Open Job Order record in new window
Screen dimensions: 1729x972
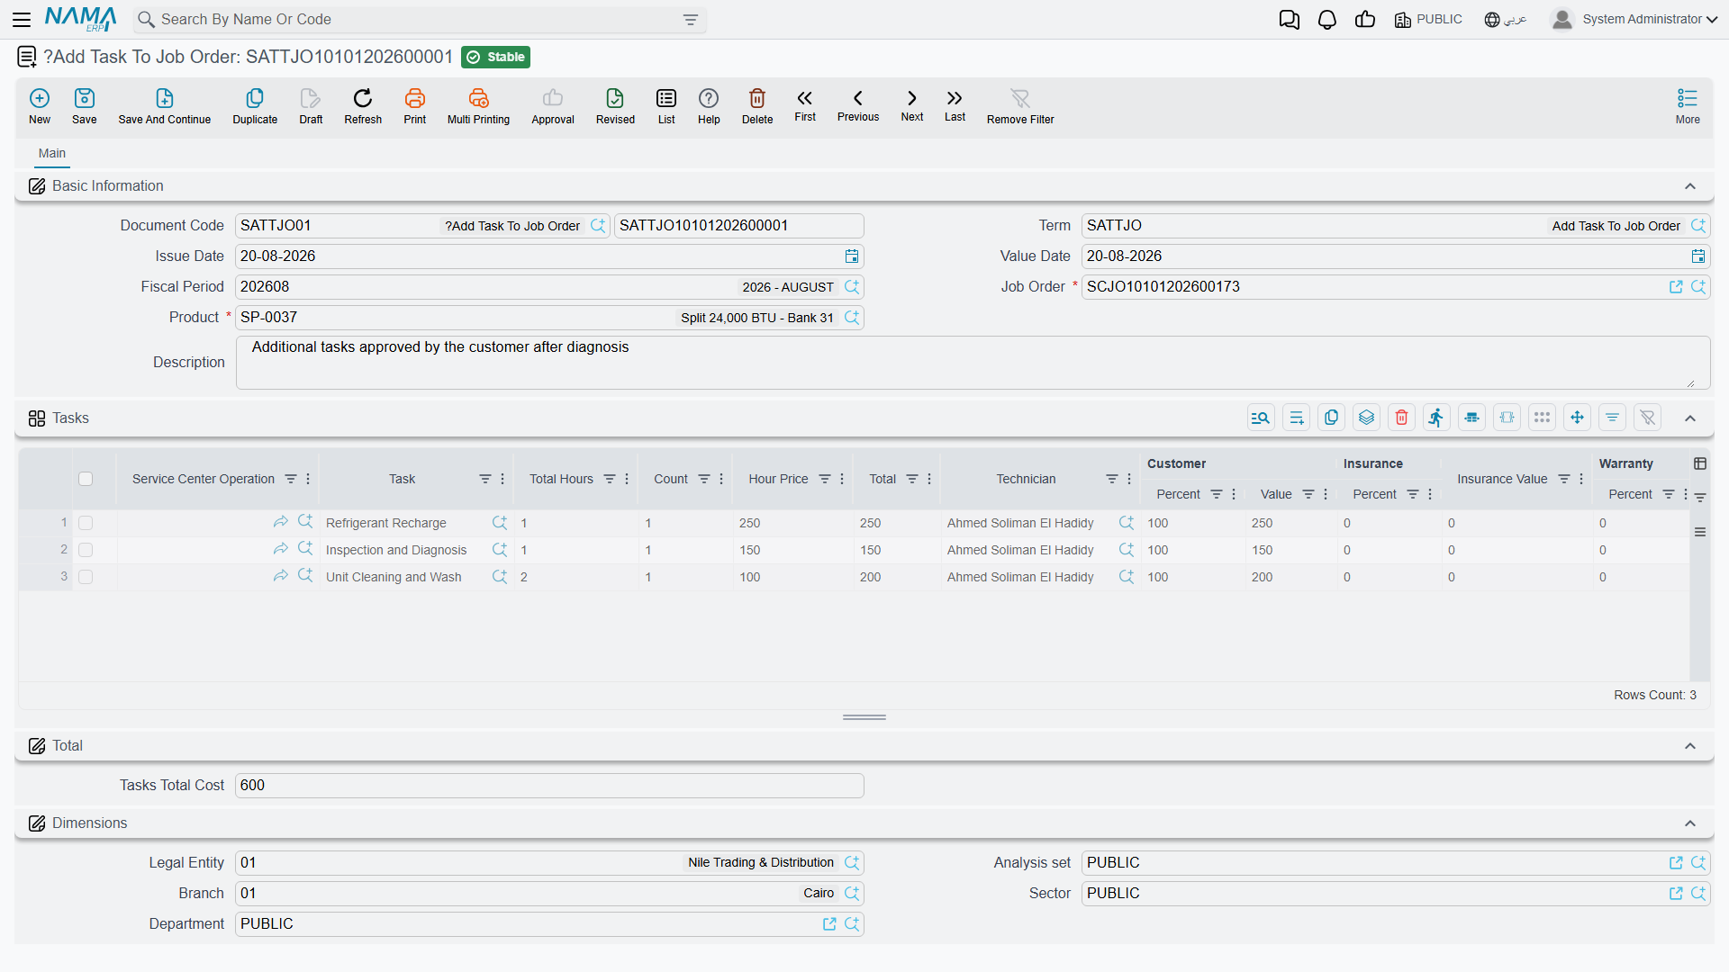[x=1676, y=287]
